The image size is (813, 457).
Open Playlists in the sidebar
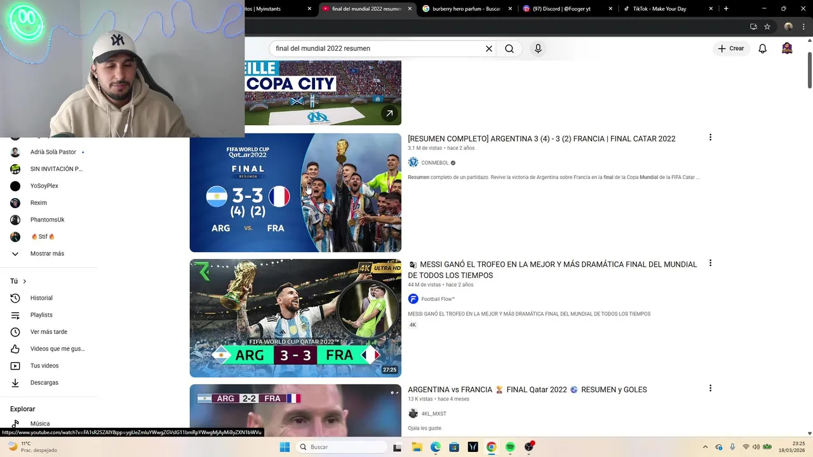41,315
